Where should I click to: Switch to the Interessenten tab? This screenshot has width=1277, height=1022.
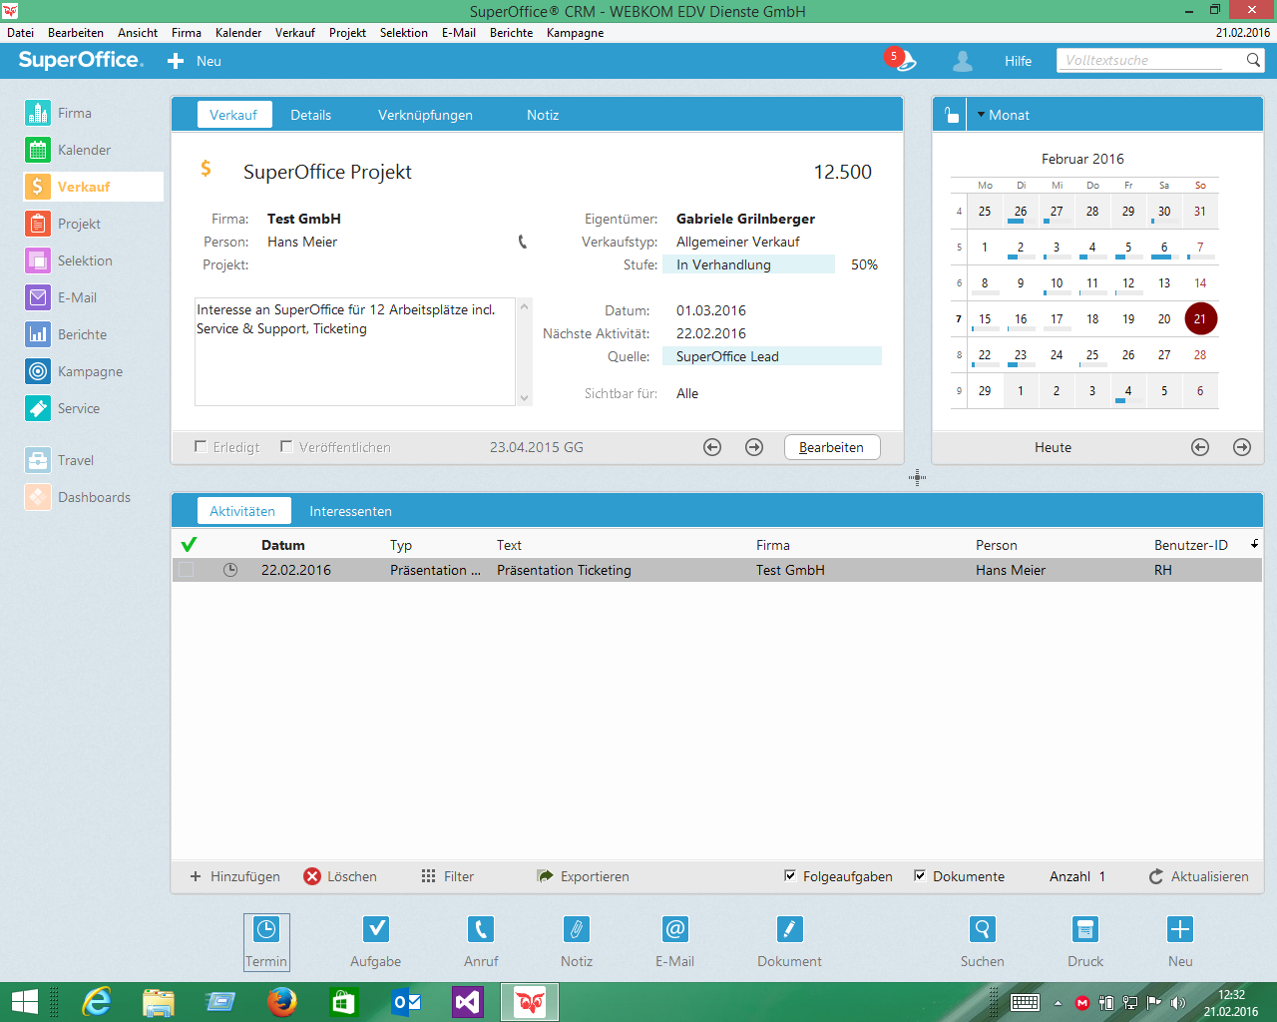350,511
